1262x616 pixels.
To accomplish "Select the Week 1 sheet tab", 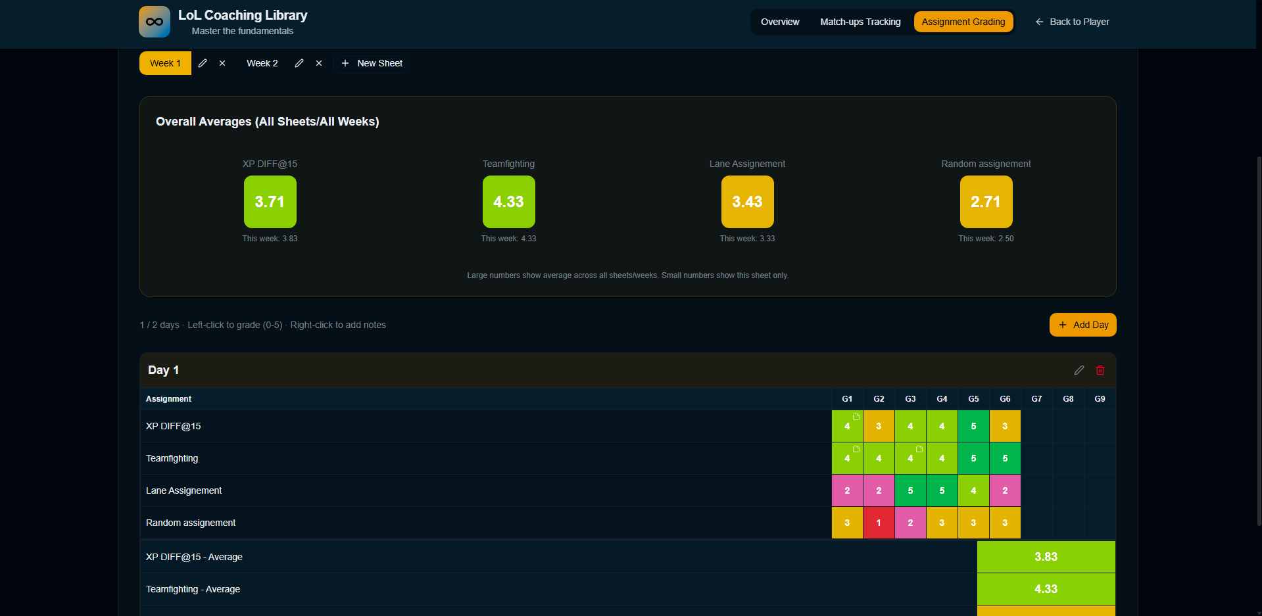I will (x=165, y=63).
